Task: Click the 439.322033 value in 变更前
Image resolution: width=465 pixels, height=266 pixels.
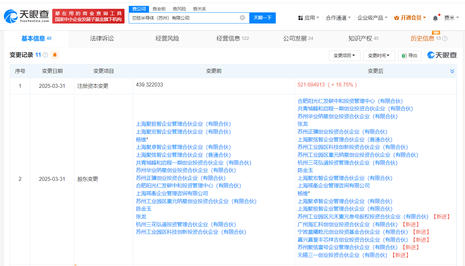Action: 149,85
